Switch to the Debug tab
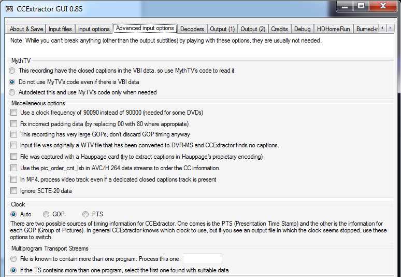Image resolution: width=401 pixels, height=277 pixels. (x=302, y=29)
